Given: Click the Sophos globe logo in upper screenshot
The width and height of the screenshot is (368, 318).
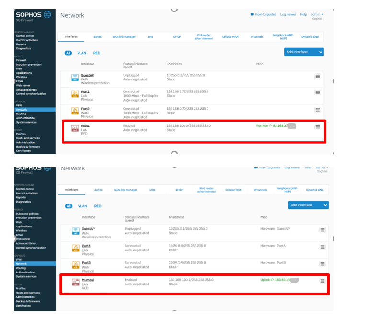Looking at the screenshot, I should point(47,14).
